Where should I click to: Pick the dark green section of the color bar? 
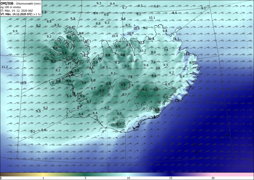(86, 174)
